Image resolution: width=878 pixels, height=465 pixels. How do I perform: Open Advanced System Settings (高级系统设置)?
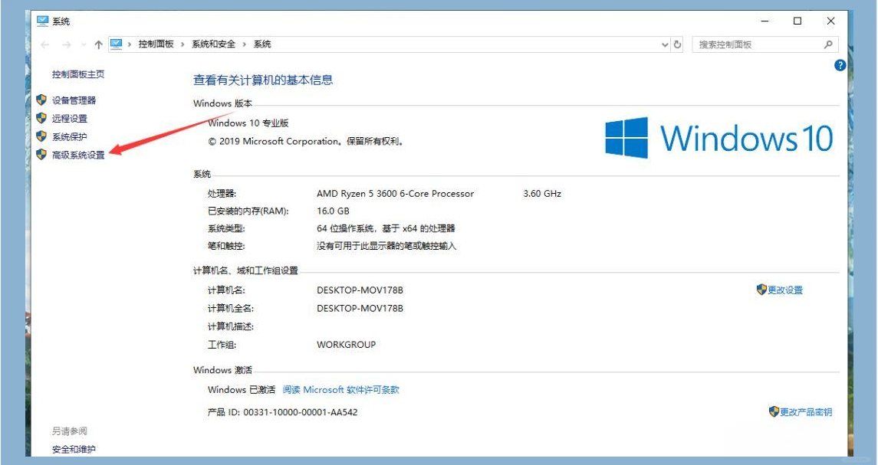coord(78,155)
